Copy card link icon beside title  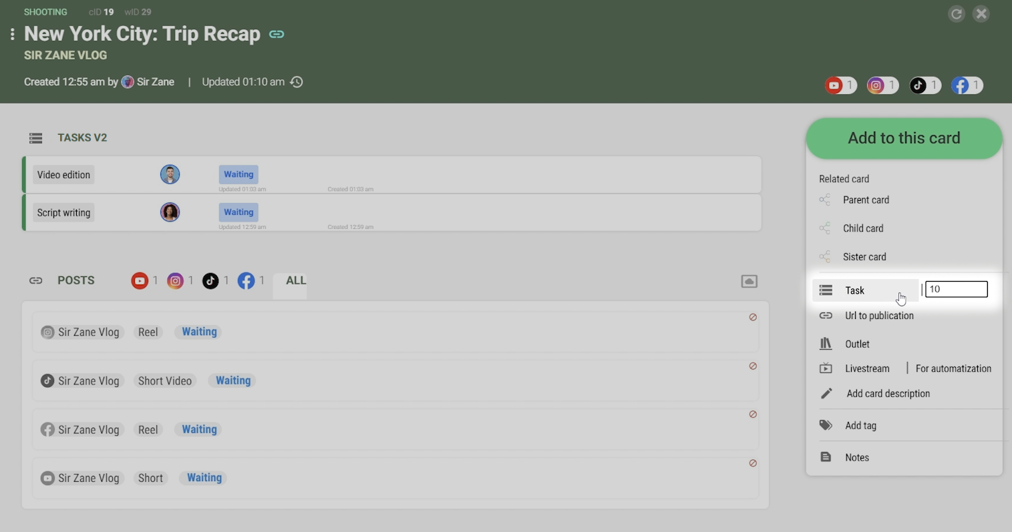pos(277,34)
